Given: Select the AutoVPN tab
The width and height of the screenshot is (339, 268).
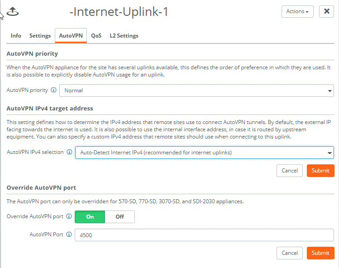Looking at the screenshot, I should pos(71,36).
